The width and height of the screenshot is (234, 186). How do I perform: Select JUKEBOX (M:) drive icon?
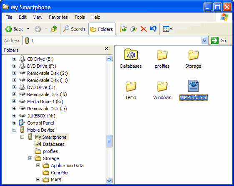tap(22, 116)
